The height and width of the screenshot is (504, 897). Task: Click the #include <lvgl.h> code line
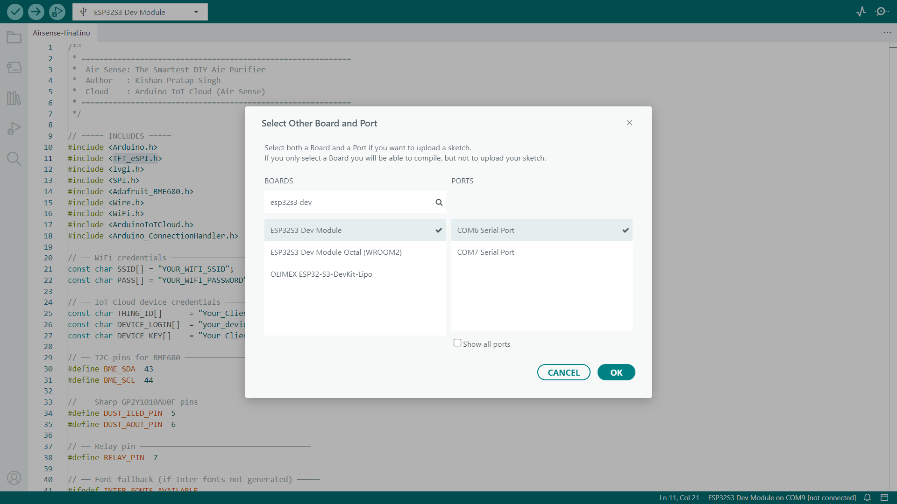click(x=106, y=169)
